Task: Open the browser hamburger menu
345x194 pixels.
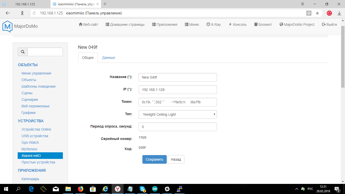Action: [x=303, y=4]
